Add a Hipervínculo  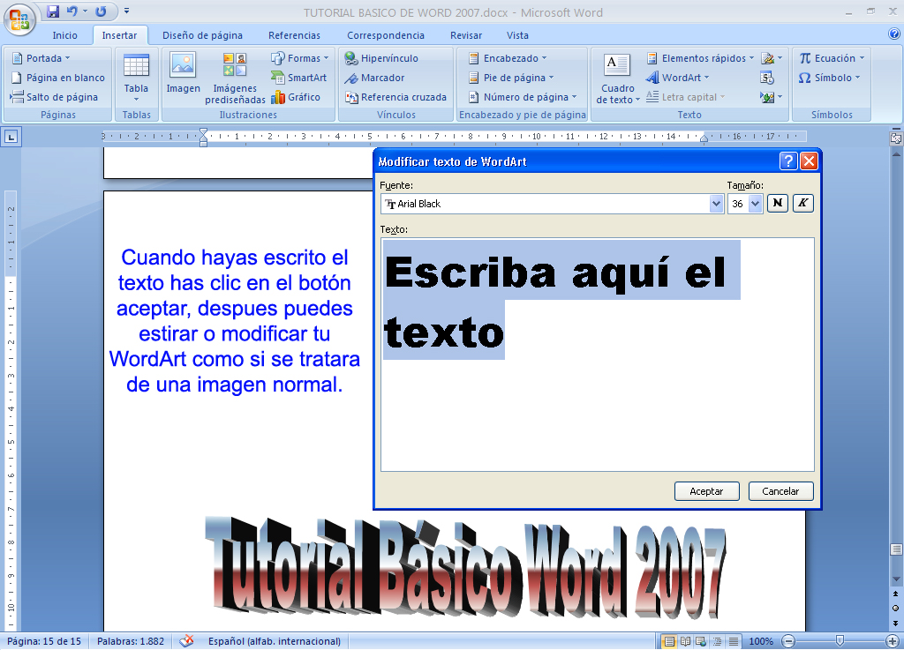381,58
